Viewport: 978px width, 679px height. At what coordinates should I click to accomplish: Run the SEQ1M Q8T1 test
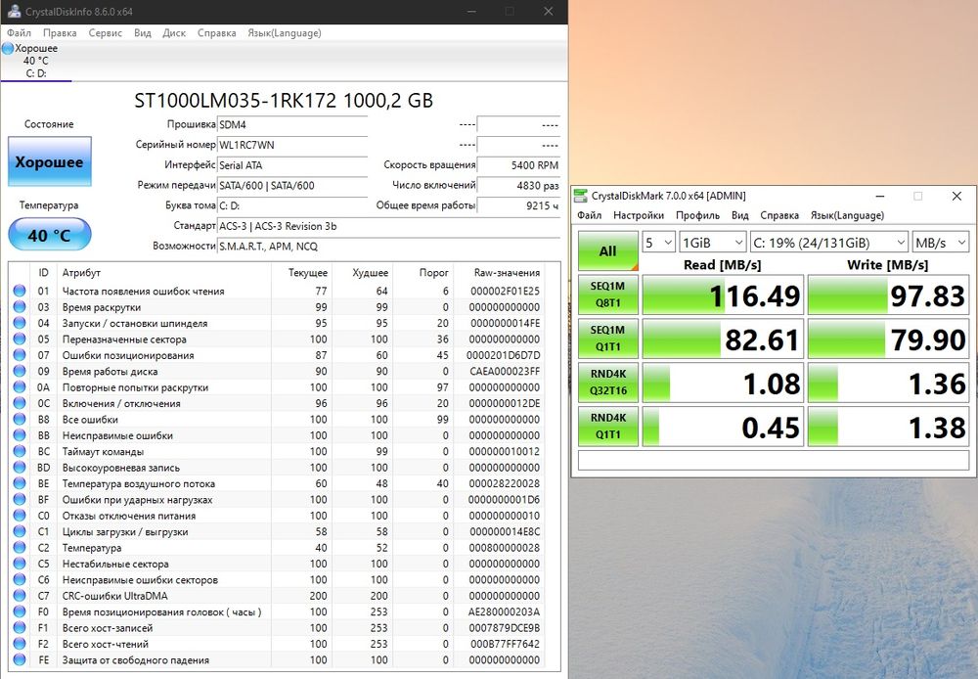pyautogui.click(x=608, y=294)
